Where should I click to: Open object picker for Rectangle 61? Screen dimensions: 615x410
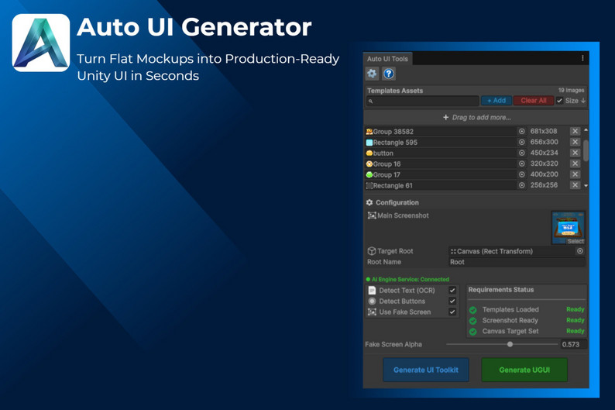521,185
